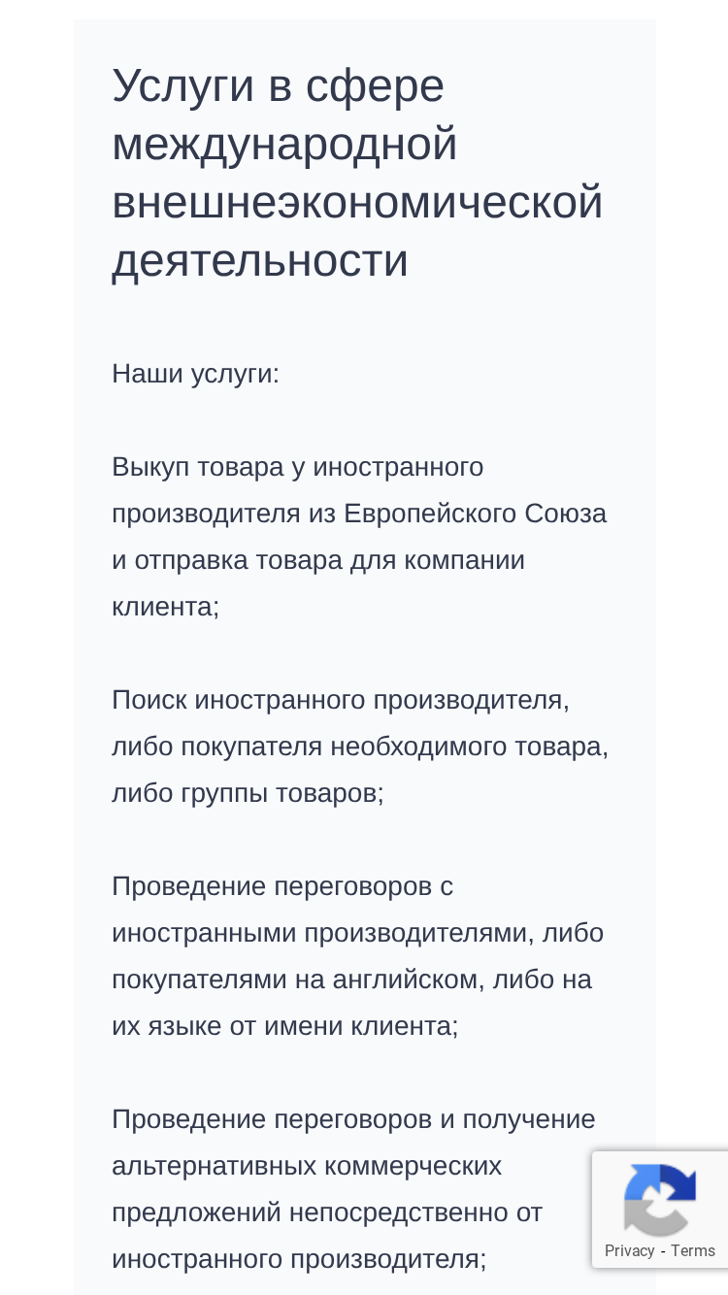
Task: Click the line 'альтернативных коммерческих'
Action: 307,1166
